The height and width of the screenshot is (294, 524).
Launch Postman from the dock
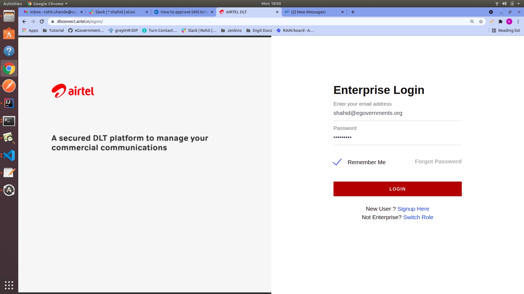(9, 86)
